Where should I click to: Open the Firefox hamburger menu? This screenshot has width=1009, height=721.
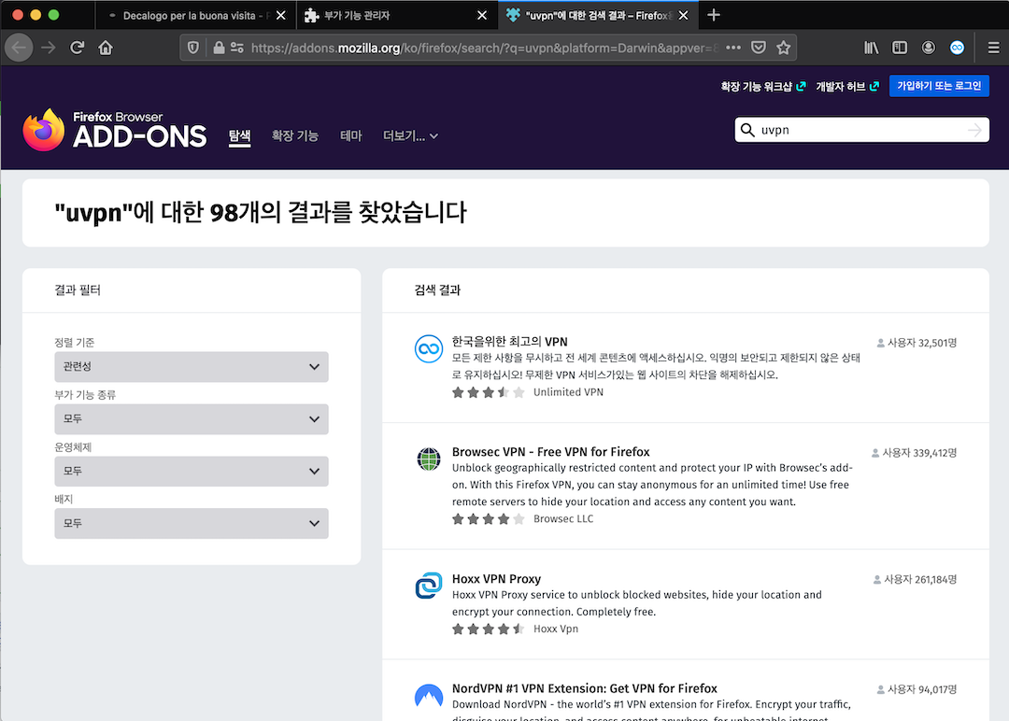pyautogui.click(x=993, y=48)
